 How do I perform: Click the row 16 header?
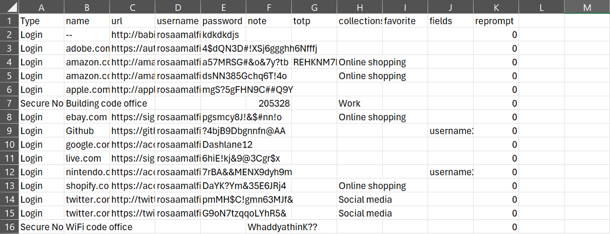[9, 227]
